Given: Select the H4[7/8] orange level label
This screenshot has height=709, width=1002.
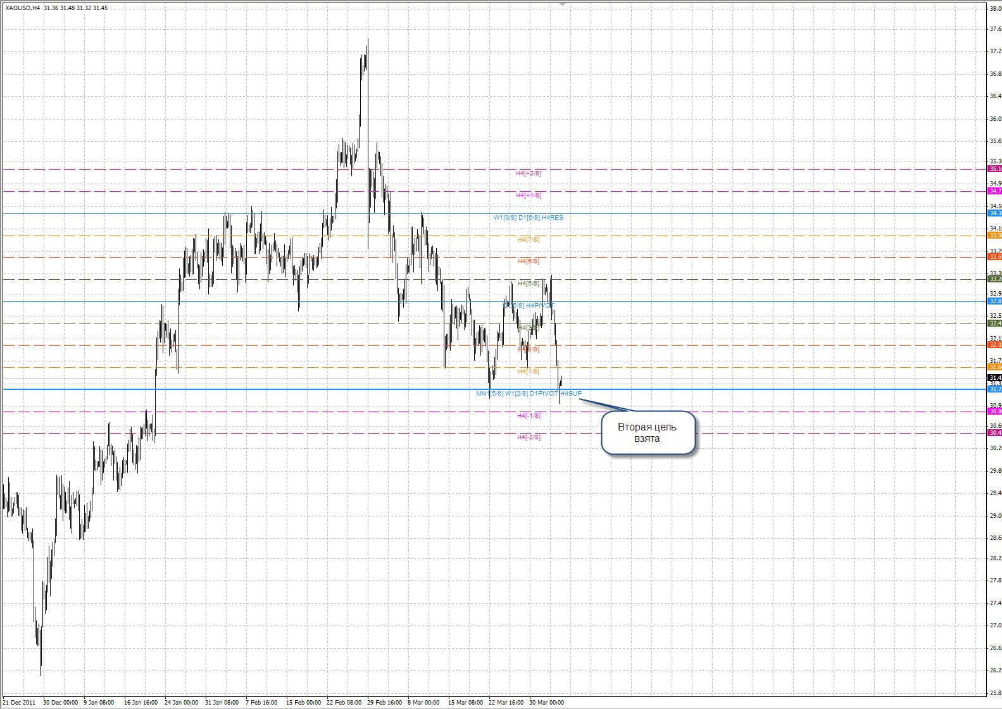Looking at the screenshot, I should 529,240.
